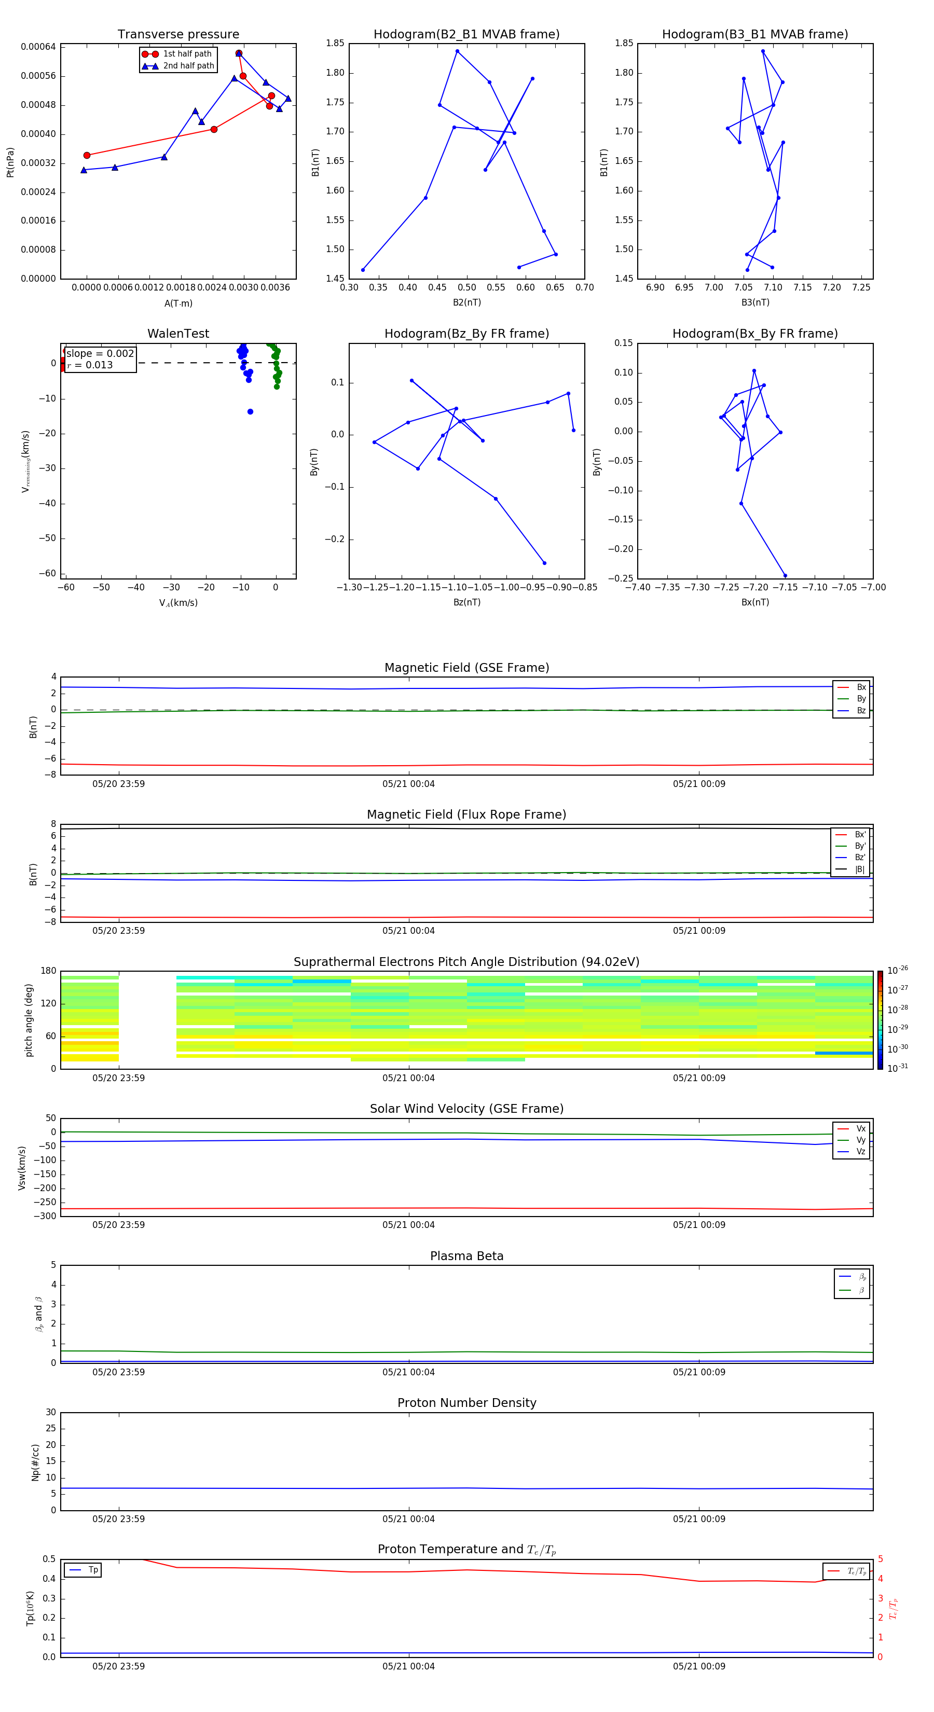This screenshot has width=934, height=1712.
Task: Click the 'B2(nT)' x-axis label
Action: [x=466, y=302]
